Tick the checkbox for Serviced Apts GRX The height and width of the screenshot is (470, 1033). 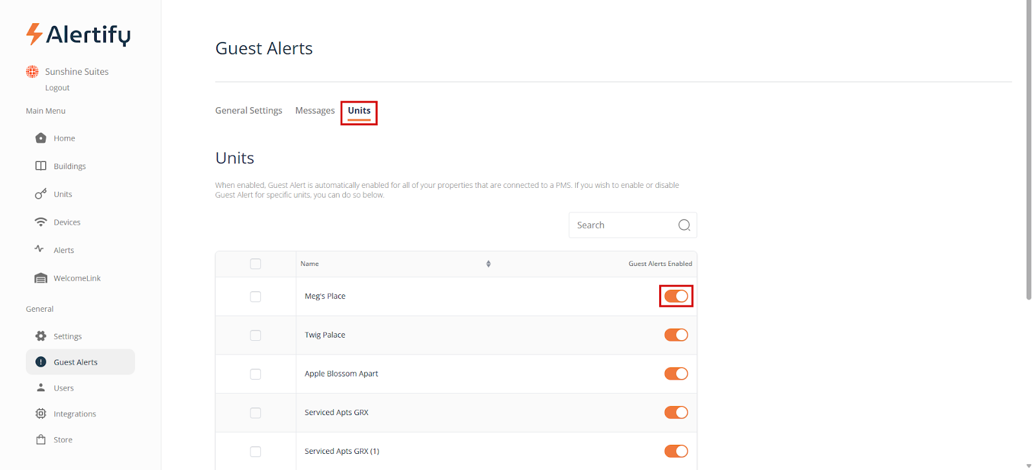pyautogui.click(x=256, y=413)
